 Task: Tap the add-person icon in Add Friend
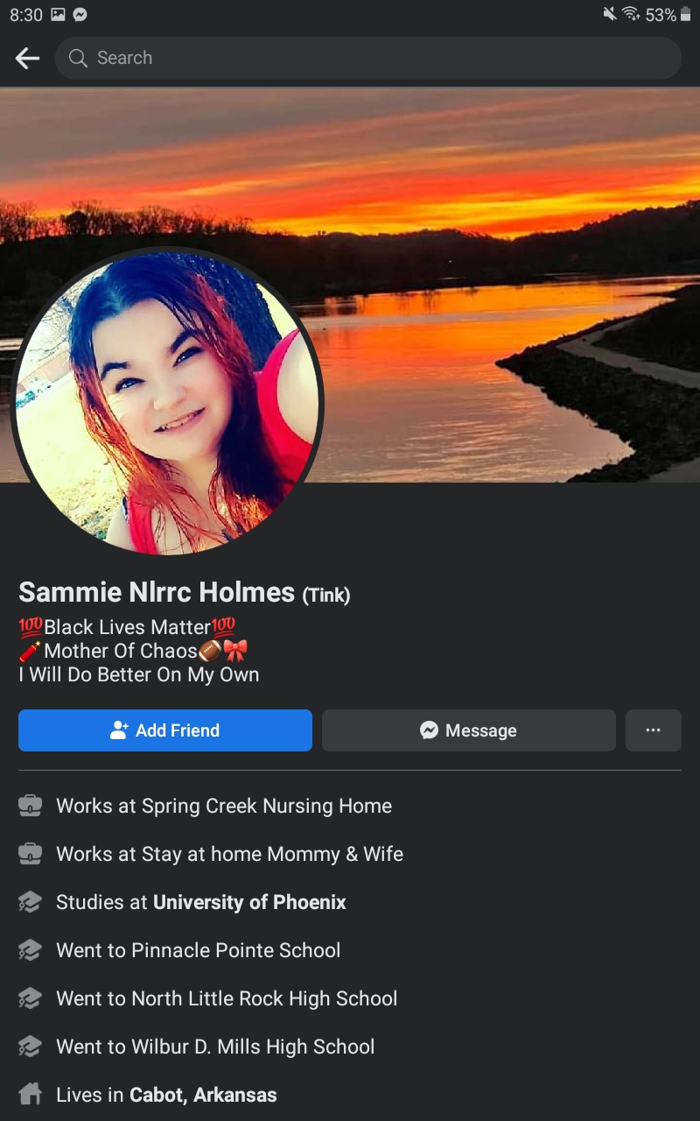point(119,730)
